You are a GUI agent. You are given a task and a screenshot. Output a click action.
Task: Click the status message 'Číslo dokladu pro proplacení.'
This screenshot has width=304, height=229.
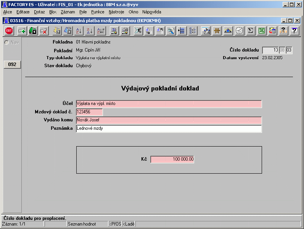coord(35,218)
